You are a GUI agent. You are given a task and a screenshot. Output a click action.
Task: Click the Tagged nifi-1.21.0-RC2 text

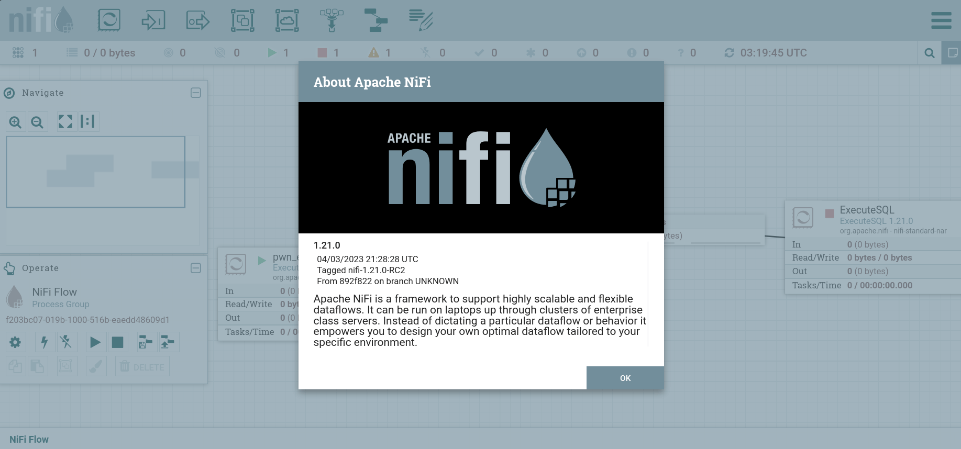361,270
